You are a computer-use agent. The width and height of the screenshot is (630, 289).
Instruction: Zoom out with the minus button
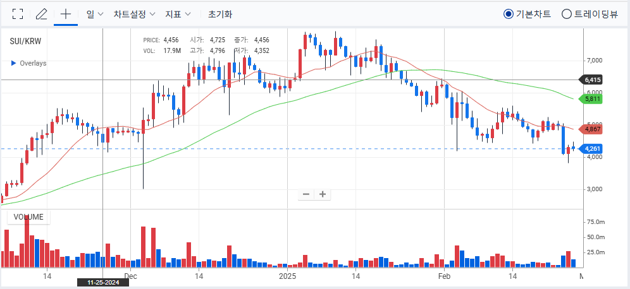(x=306, y=194)
